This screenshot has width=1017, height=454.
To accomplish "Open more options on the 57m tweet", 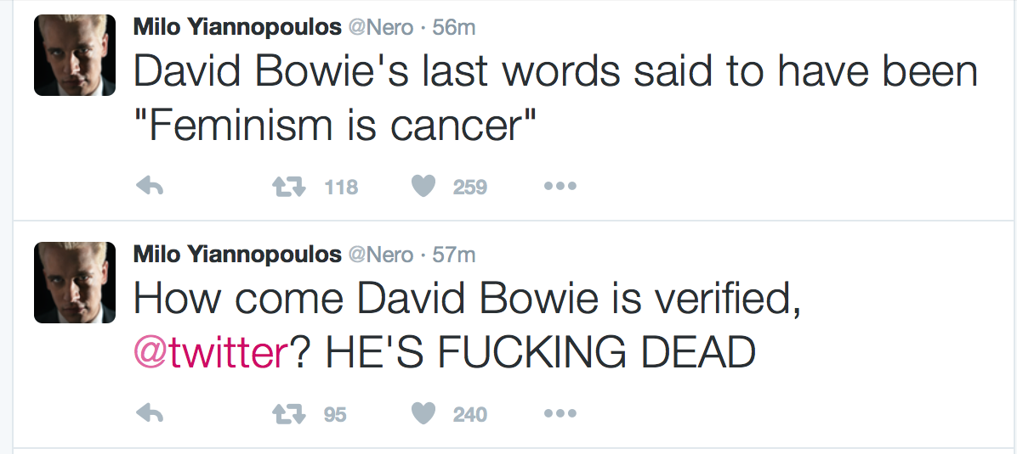I will [x=560, y=414].
